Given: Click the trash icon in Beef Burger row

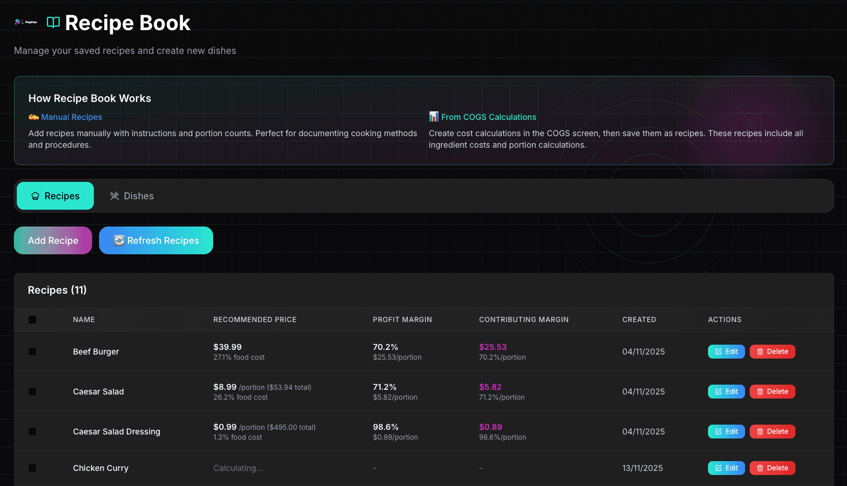Looking at the screenshot, I should coord(760,352).
